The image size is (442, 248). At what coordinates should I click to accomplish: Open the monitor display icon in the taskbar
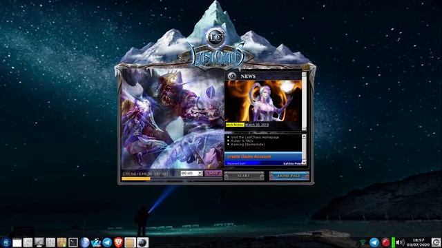click(39, 242)
